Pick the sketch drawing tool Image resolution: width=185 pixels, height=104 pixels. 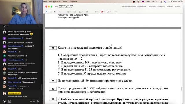click(x=60, y=12)
